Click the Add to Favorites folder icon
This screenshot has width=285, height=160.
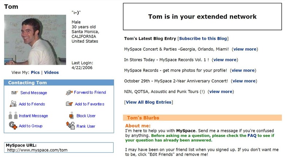point(69,104)
